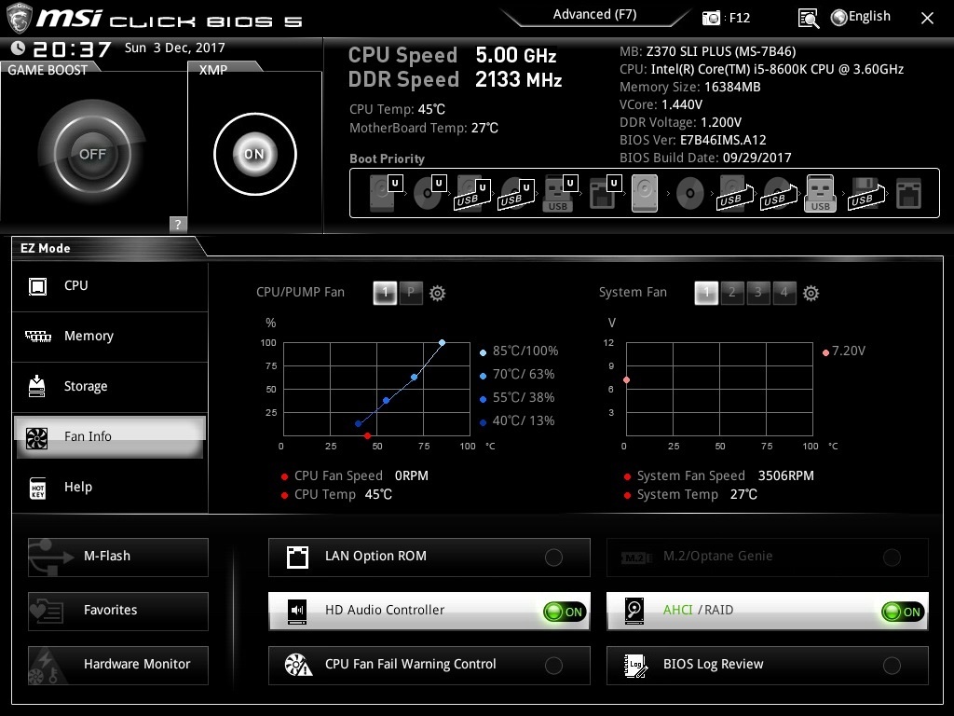Open System Fan settings gear

[811, 294]
